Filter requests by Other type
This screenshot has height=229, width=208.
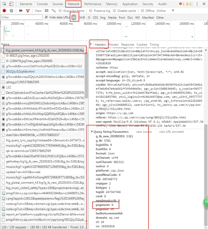(160, 18)
